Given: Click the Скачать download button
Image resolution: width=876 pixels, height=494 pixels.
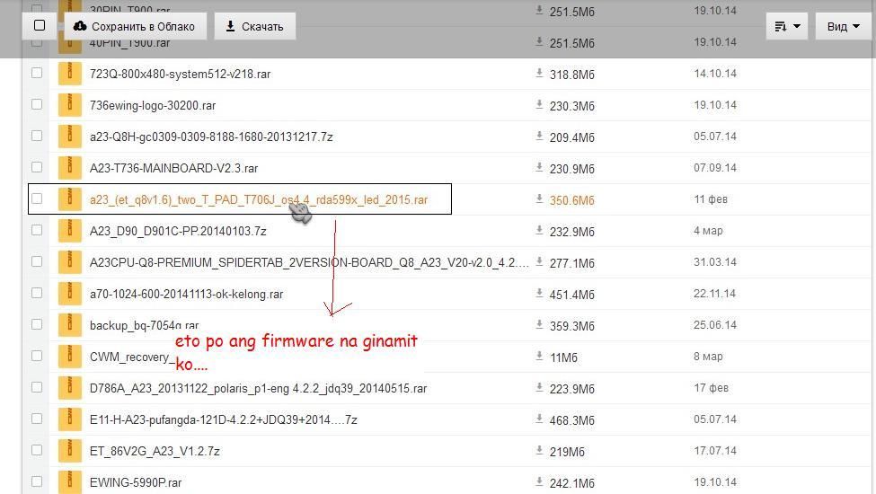Looking at the screenshot, I should click(254, 26).
